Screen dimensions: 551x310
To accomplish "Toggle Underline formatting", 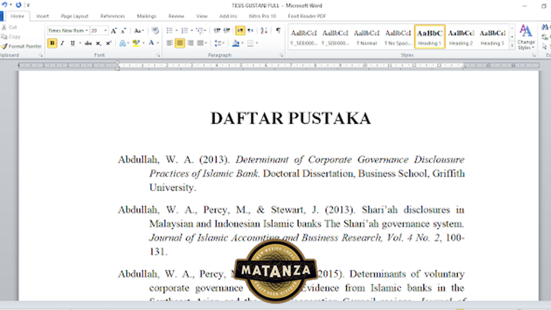I will click(72, 43).
